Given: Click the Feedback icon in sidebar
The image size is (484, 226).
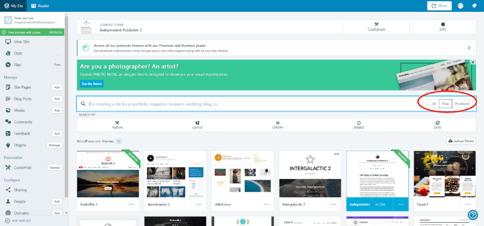Looking at the screenshot, I should point(9,134).
